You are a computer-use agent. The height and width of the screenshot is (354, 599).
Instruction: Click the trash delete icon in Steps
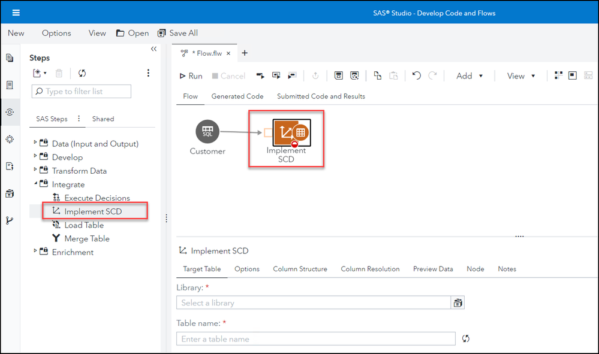coord(59,73)
